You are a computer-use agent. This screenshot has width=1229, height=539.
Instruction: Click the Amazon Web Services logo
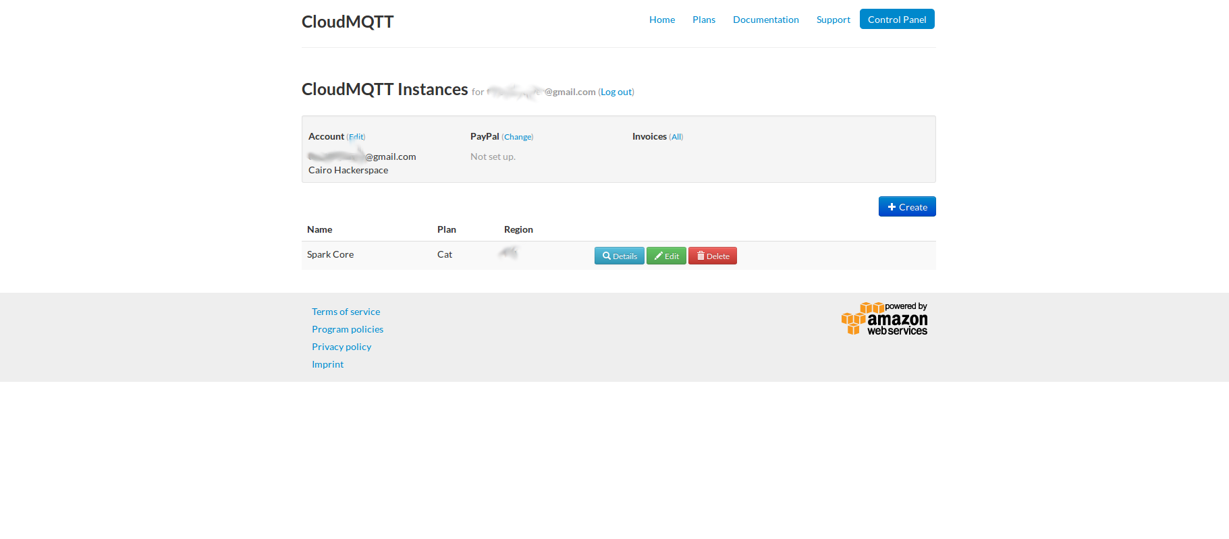pos(885,318)
